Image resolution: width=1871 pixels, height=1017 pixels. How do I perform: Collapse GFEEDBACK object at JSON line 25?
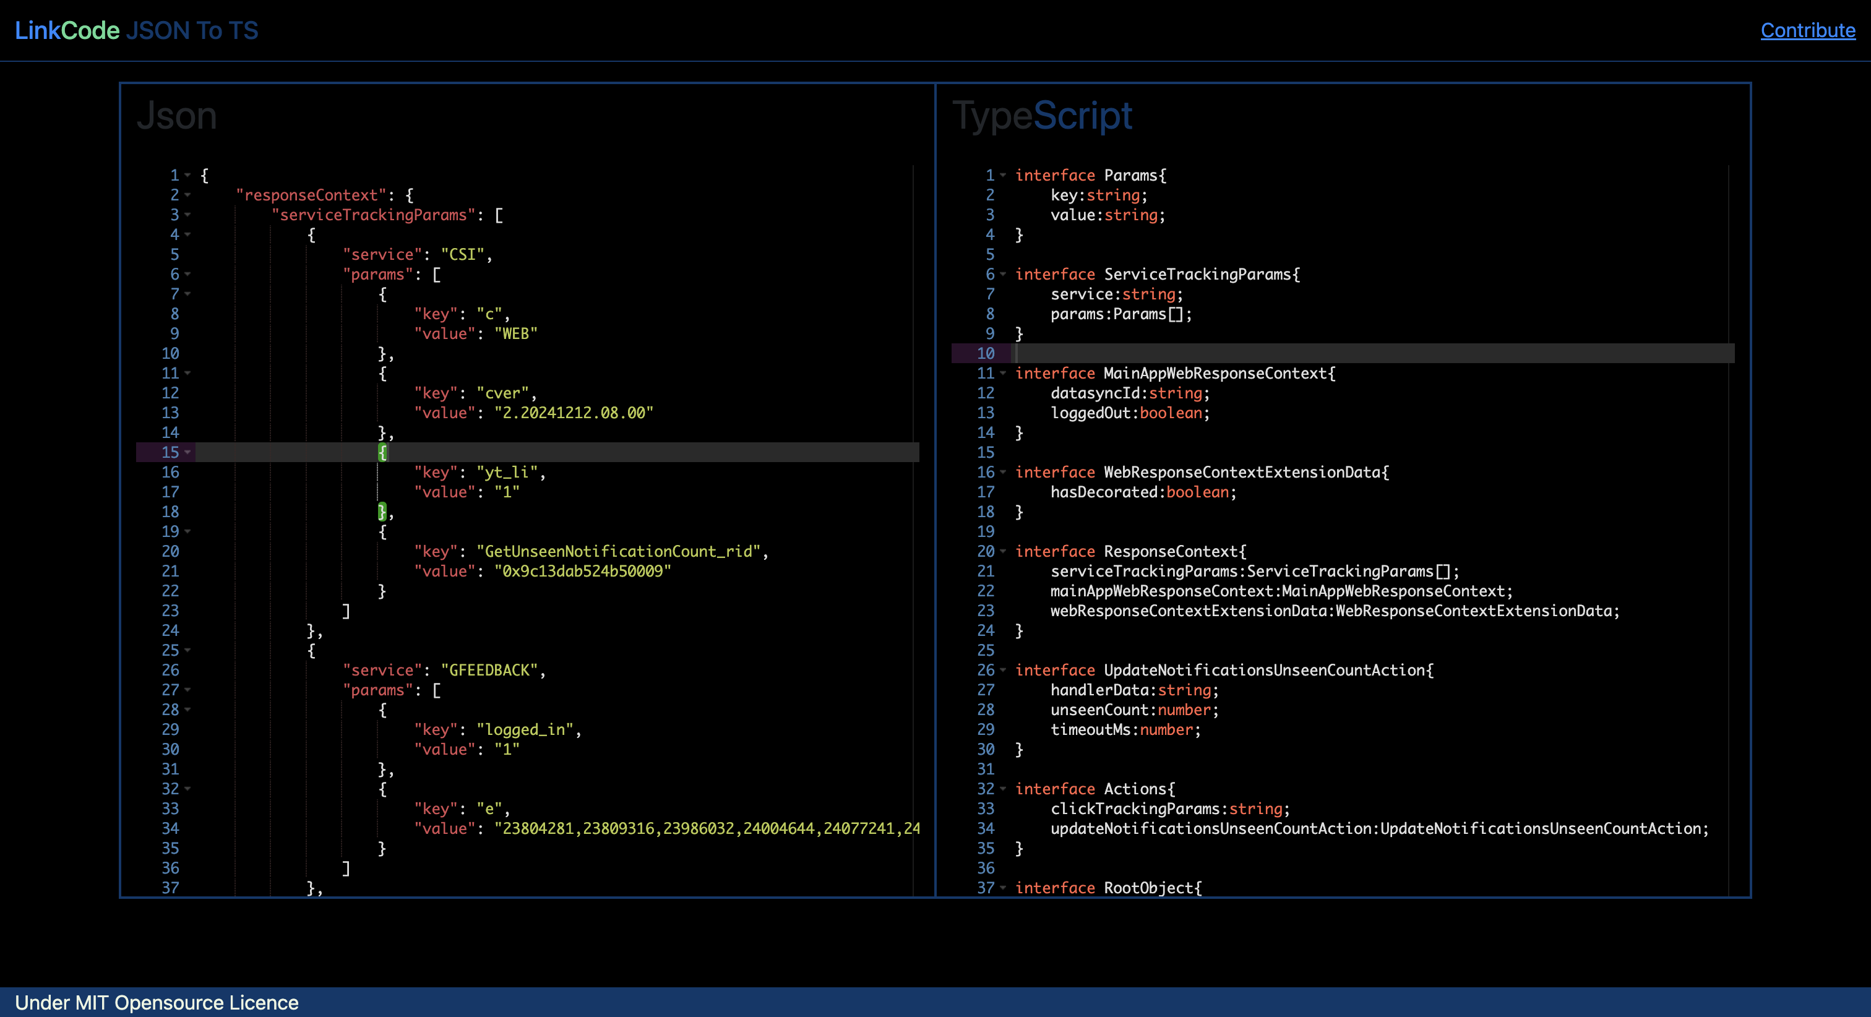click(188, 650)
